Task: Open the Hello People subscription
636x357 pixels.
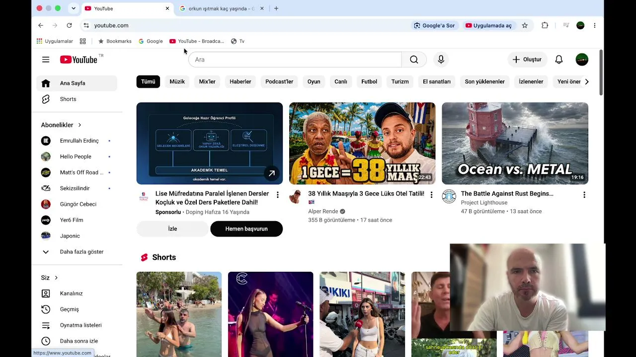Action: [x=77, y=157]
